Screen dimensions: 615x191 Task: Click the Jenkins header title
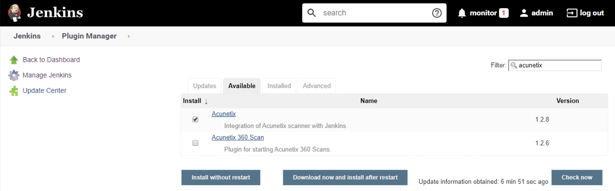(55, 13)
